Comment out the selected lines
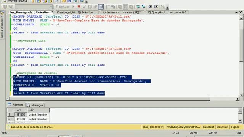244x137 pixels. tap(138, 7)
